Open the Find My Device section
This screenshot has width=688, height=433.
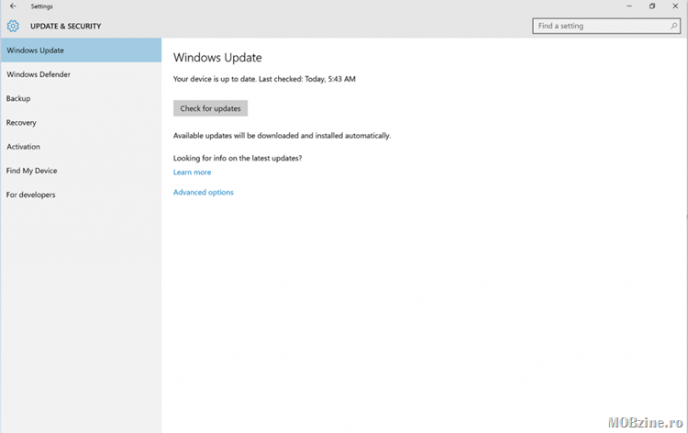click(x=81, y=171)
